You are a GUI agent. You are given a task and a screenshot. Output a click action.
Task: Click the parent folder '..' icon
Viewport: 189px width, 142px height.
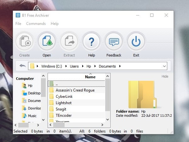(x=51, y=84)
